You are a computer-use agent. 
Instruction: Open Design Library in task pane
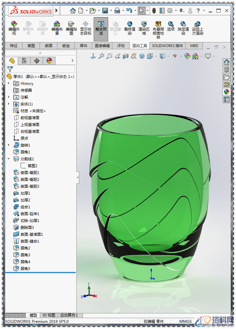coord(227,70)
